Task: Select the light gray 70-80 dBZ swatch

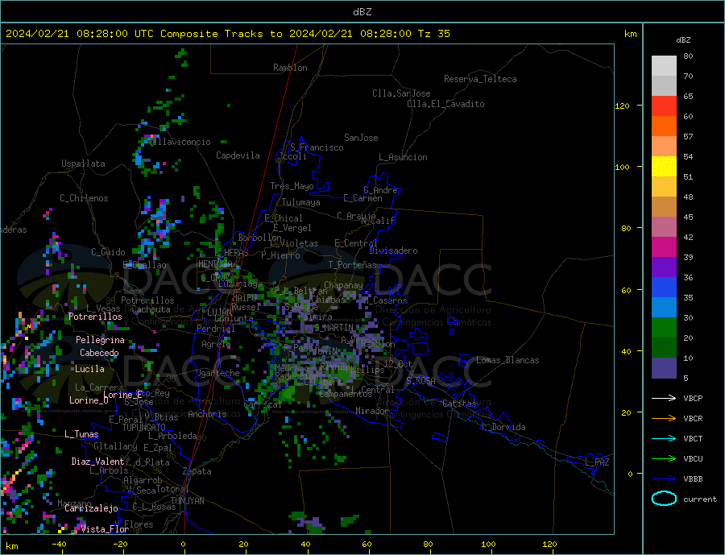Action: click(664, 66)
